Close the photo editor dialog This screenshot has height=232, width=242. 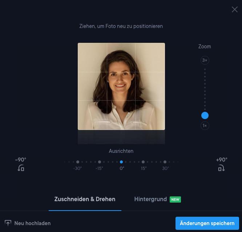235,9
